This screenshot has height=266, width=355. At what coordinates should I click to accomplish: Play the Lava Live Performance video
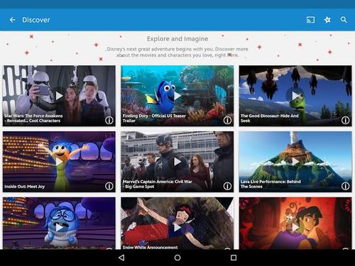295,162
